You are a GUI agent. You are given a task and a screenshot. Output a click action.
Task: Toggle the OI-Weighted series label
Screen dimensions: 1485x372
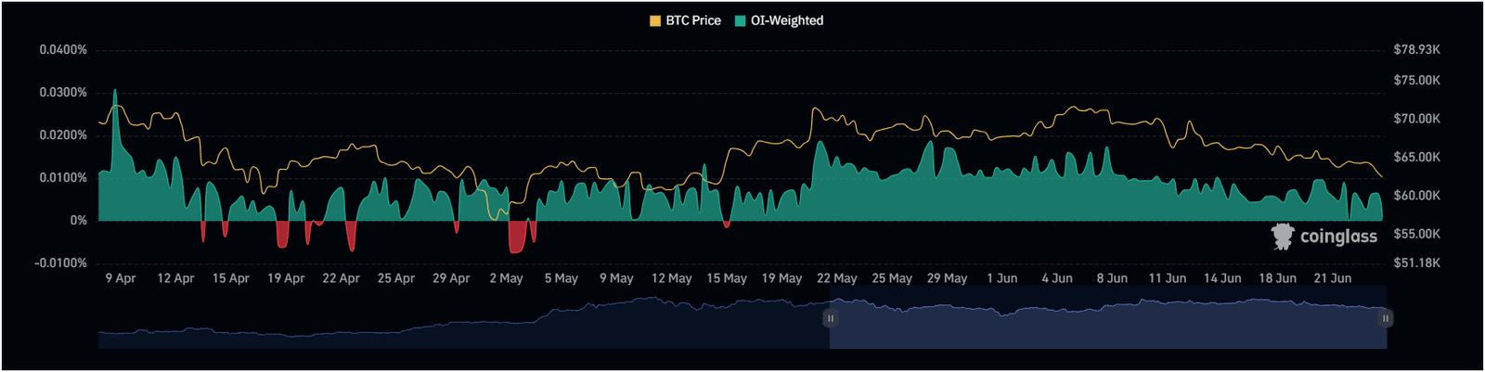(787, 20)
